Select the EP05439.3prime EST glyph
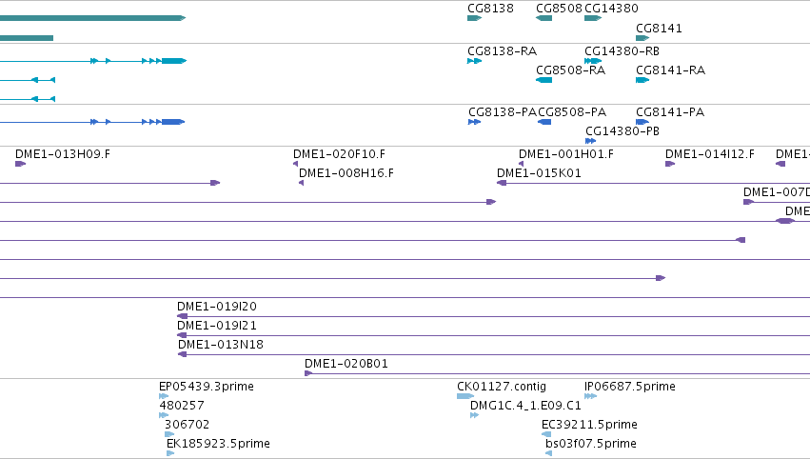The image size is (810, 459). 164,396
